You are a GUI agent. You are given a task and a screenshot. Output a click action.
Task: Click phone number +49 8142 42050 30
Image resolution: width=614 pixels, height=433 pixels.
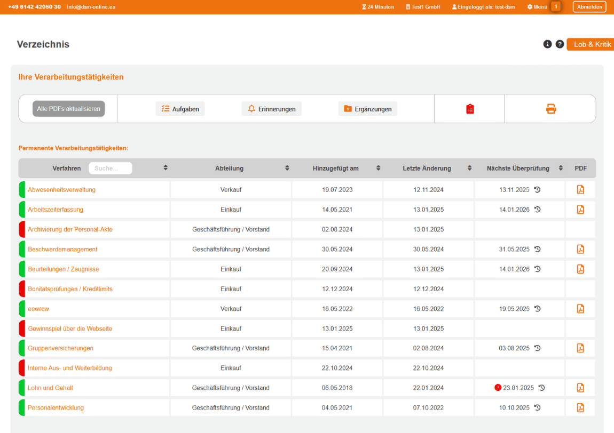(35, 7)
